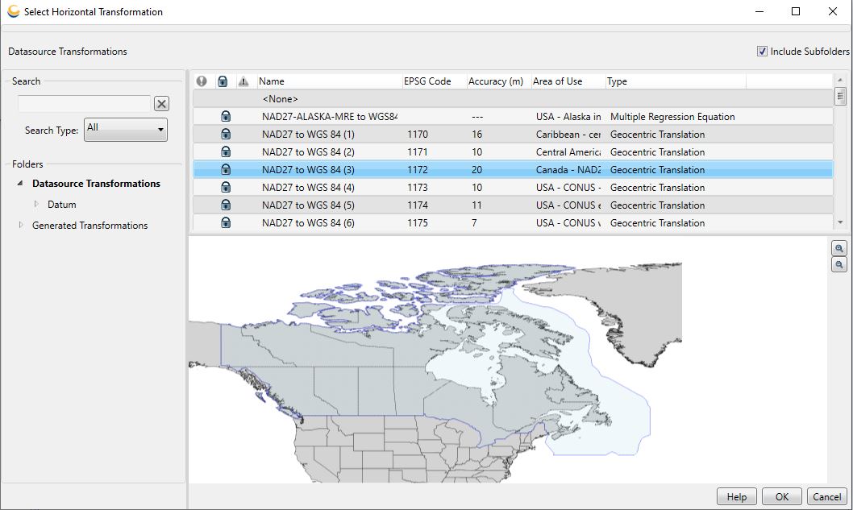This screenshot has width=853, height=510.
Task: Click the Help button
Action: [x=737, y=496]
